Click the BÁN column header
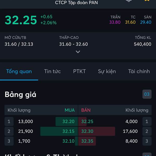The width and height of the screenshot is (156, 156). pyautogui.click(x=86, y=110)
